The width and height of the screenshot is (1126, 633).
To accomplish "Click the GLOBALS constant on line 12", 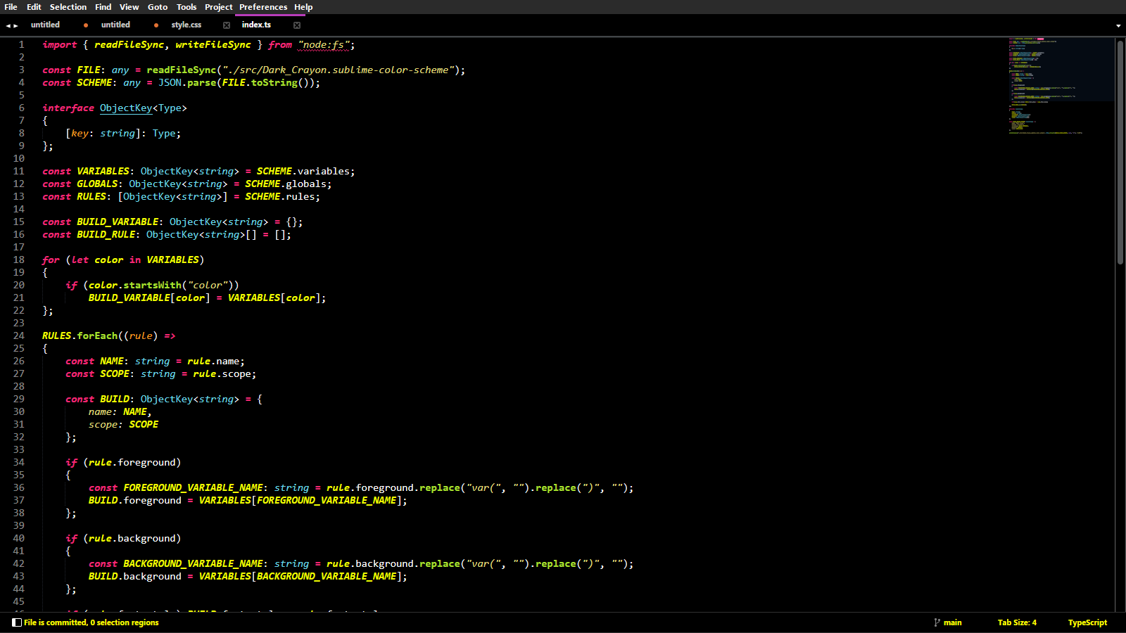I will click(97, 184).
